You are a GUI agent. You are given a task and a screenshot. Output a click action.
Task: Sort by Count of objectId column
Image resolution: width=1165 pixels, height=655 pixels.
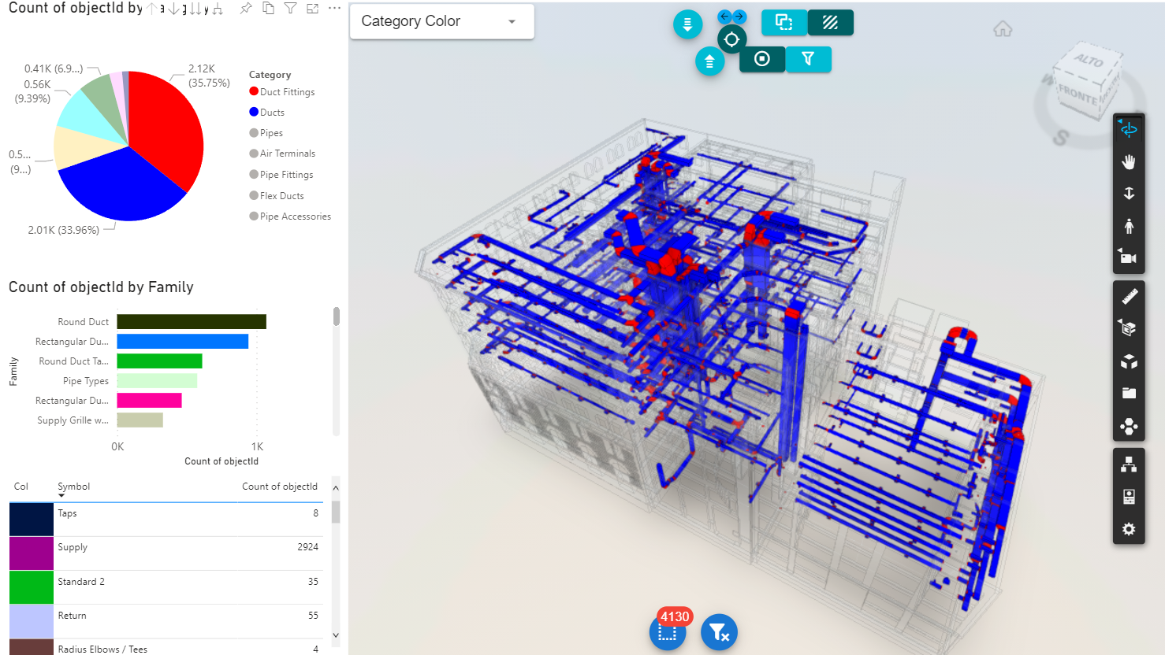(280, 487)
